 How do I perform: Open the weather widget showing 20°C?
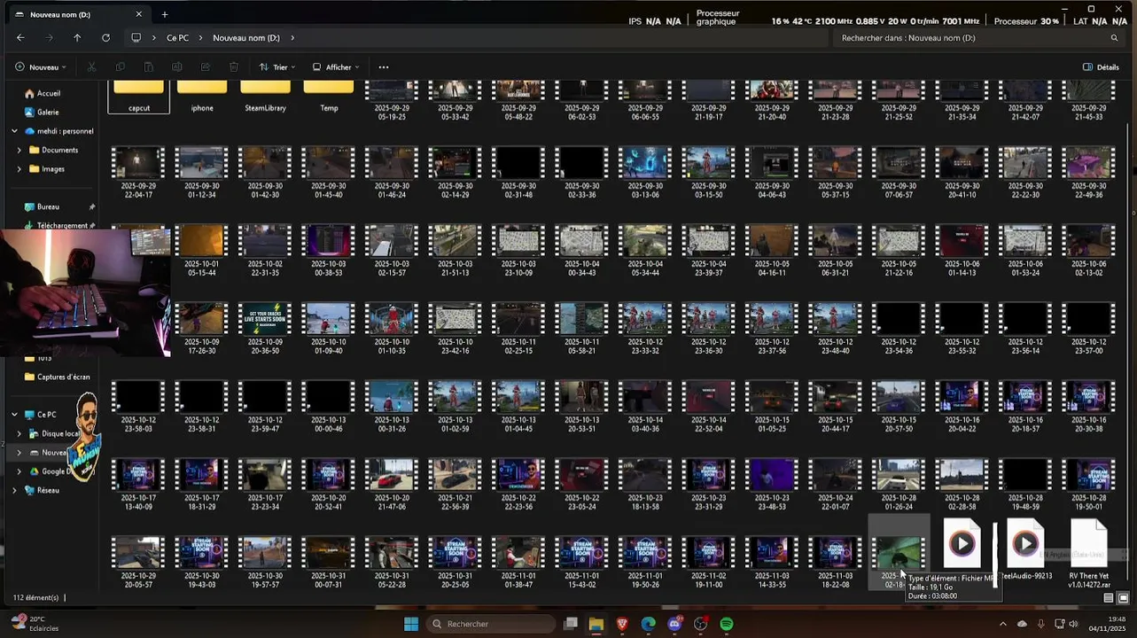[34, 623]
